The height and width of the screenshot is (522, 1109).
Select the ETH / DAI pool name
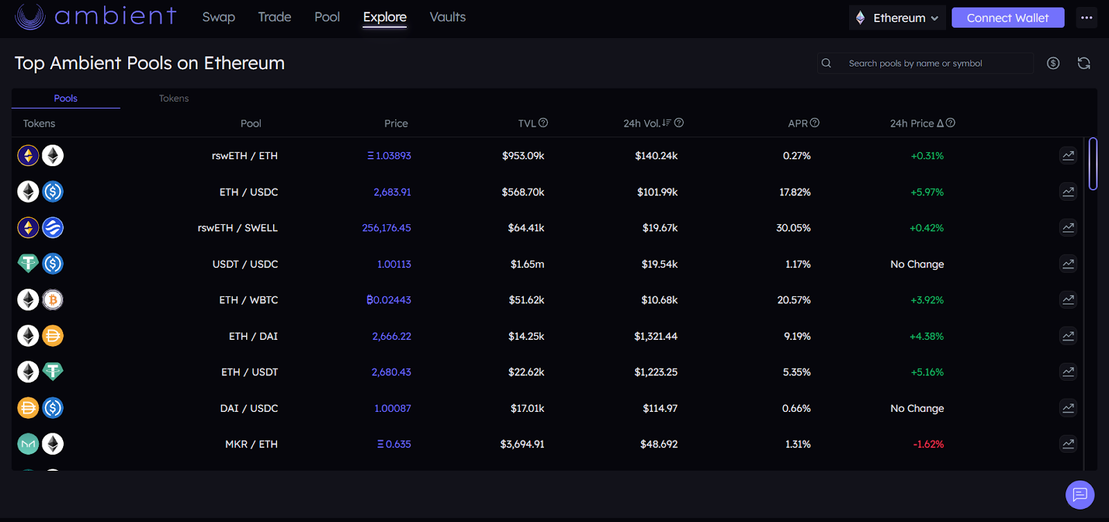254,336
